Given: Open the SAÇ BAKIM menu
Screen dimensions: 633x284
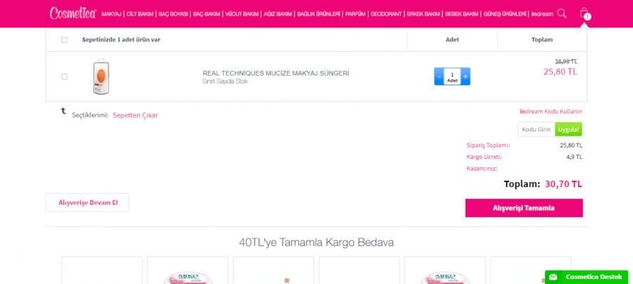Looking at the screenshot, I should (207, 14).
